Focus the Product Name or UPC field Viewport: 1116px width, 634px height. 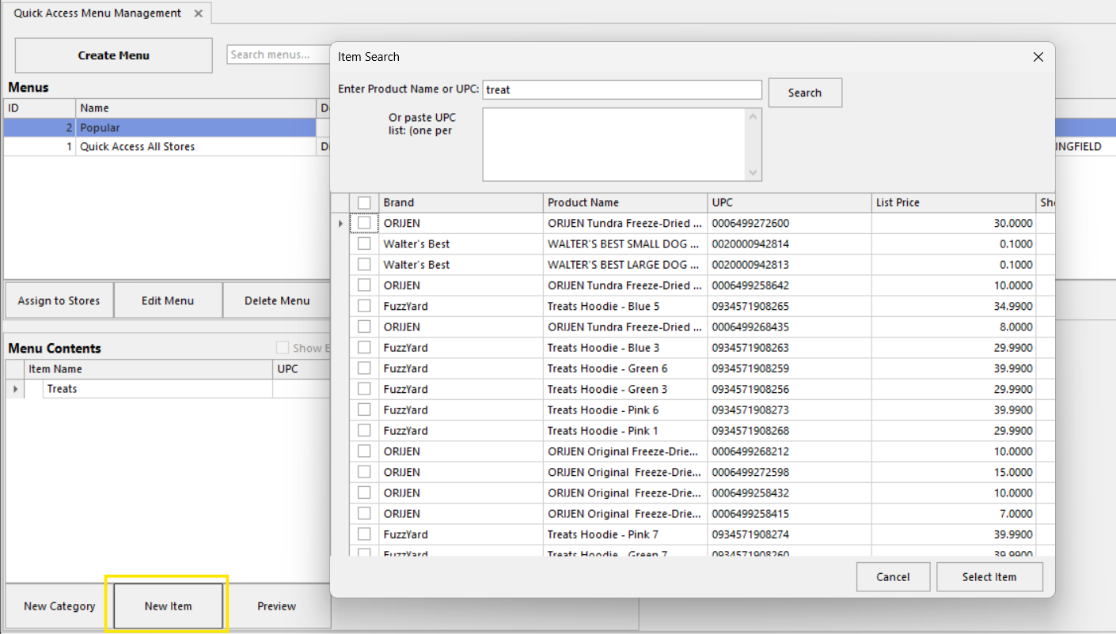[622, 89]
